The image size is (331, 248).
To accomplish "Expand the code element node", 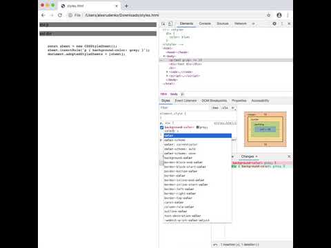I will point(168,72).
